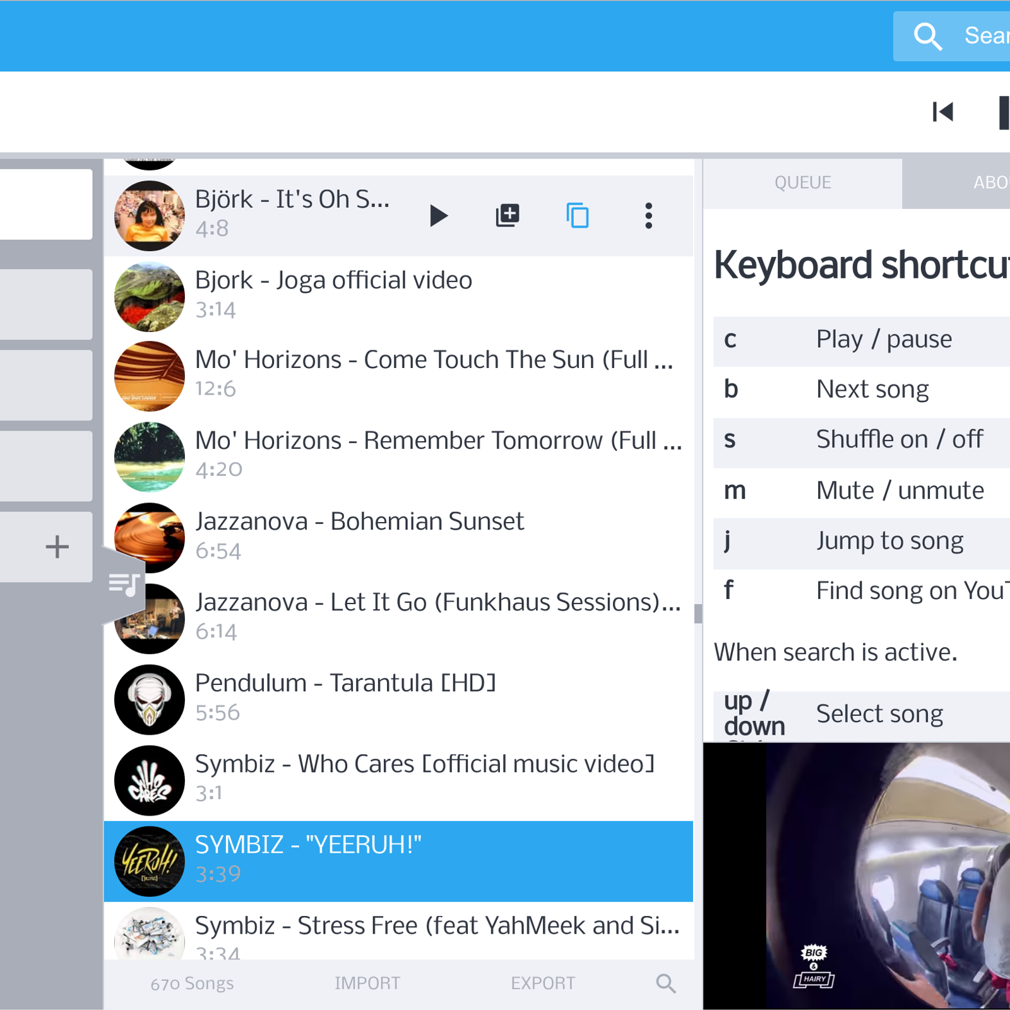
Task: Click the 670 Songs count label
Action: click(192, 983)
